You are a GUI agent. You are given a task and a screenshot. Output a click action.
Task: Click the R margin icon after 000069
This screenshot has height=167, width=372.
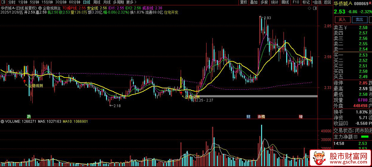pyautogui.click(x=370, y=2)
